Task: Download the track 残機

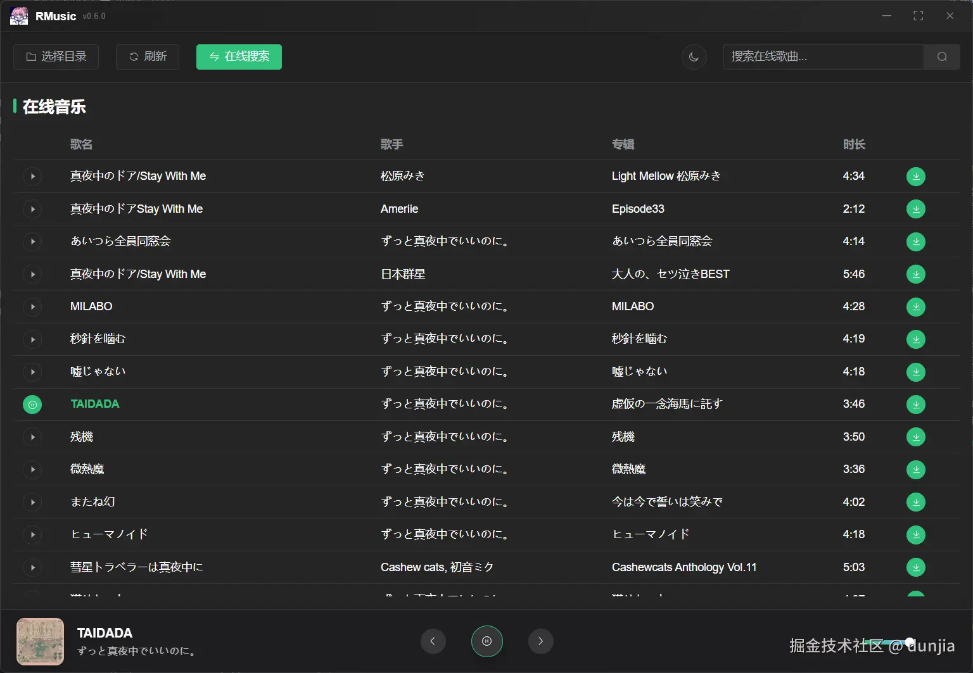Action: (x=915, y=437)
